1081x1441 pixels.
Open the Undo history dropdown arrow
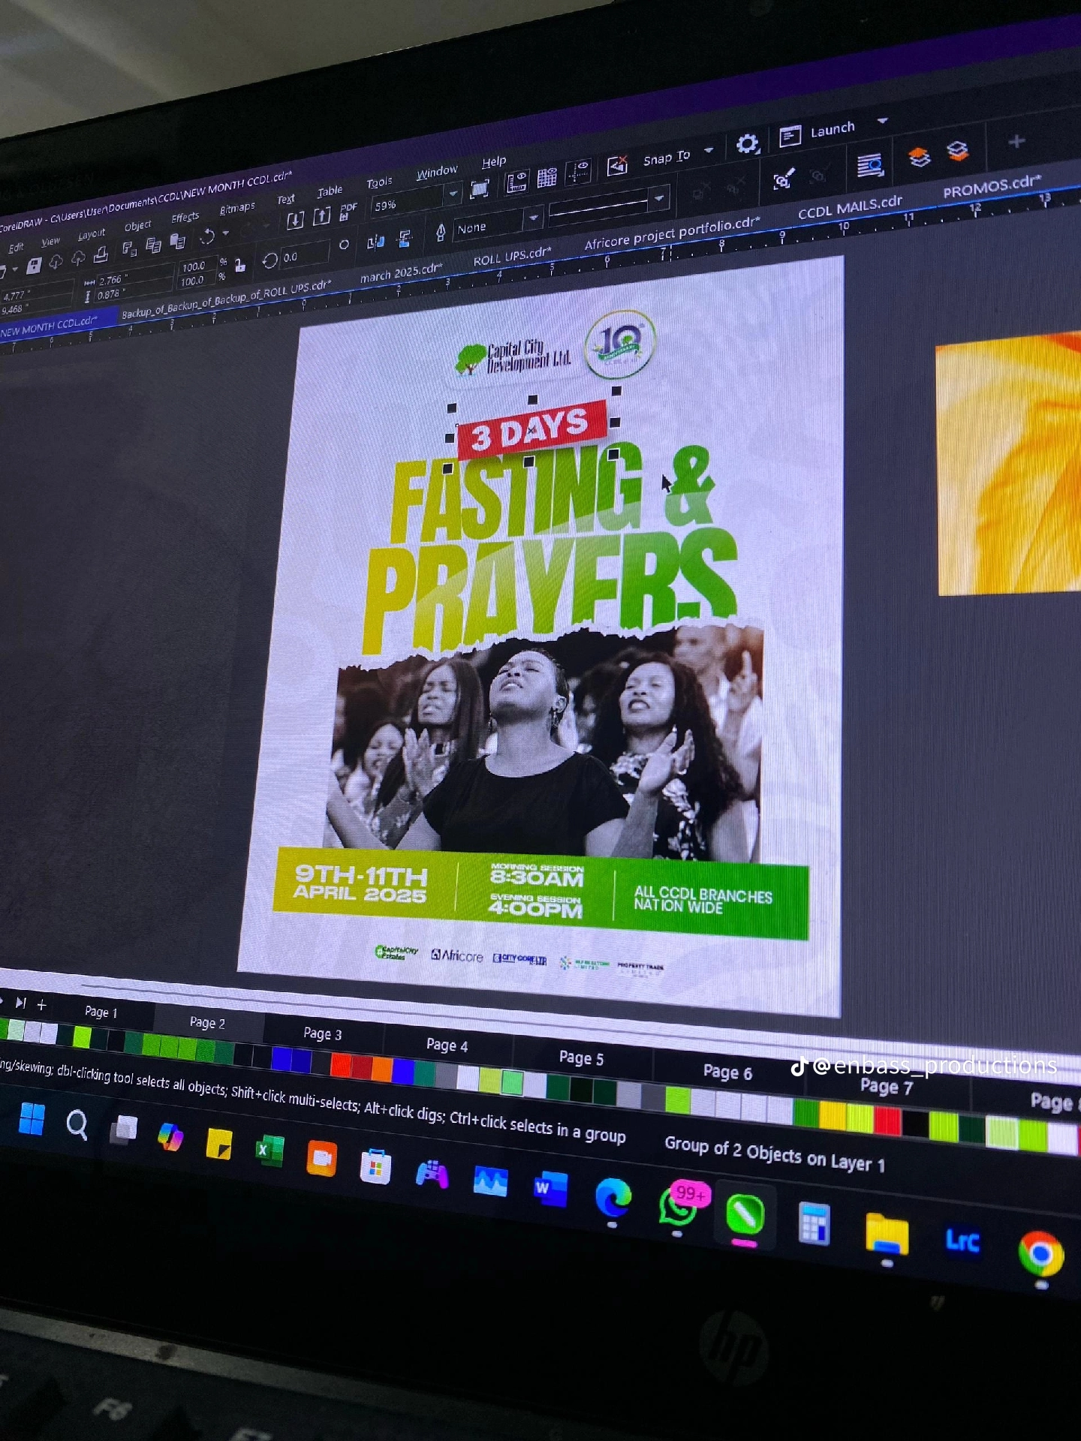(x=225, y=233)
